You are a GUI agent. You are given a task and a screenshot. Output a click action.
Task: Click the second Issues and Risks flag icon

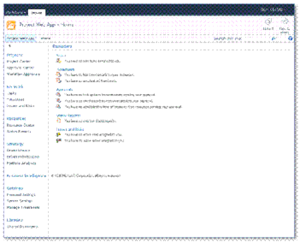[x=58, y=140]
